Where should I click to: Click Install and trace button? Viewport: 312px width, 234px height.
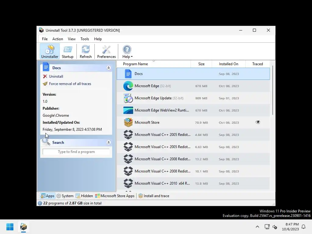(154, 196)
